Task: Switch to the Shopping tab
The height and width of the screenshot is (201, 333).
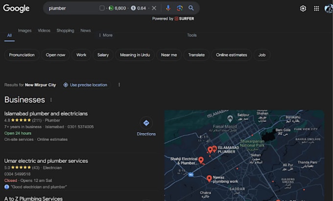Action: pyautogui.click(x=66, y=30)
